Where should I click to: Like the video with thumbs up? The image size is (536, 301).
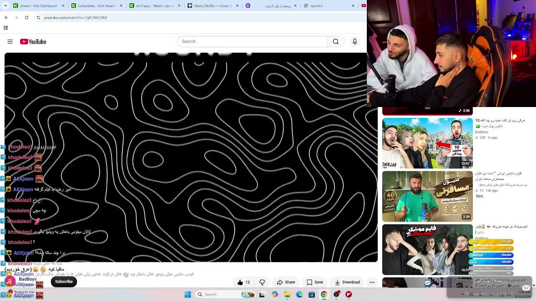[x=243, y=282]
